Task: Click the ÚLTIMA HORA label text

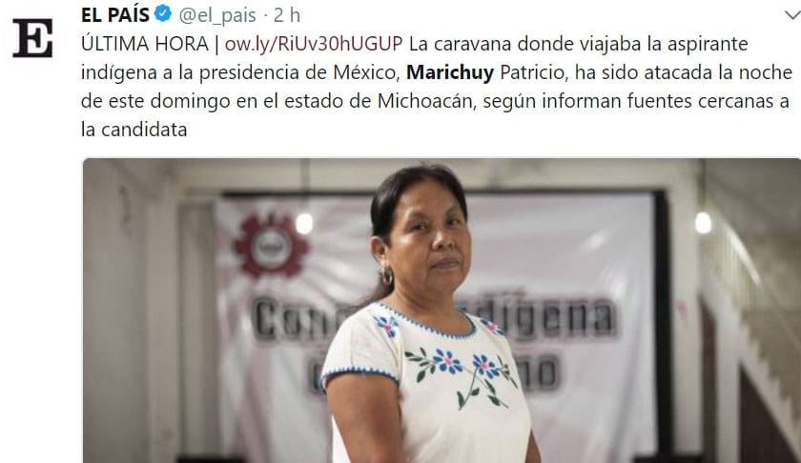Action: click(x=145, y=44)
